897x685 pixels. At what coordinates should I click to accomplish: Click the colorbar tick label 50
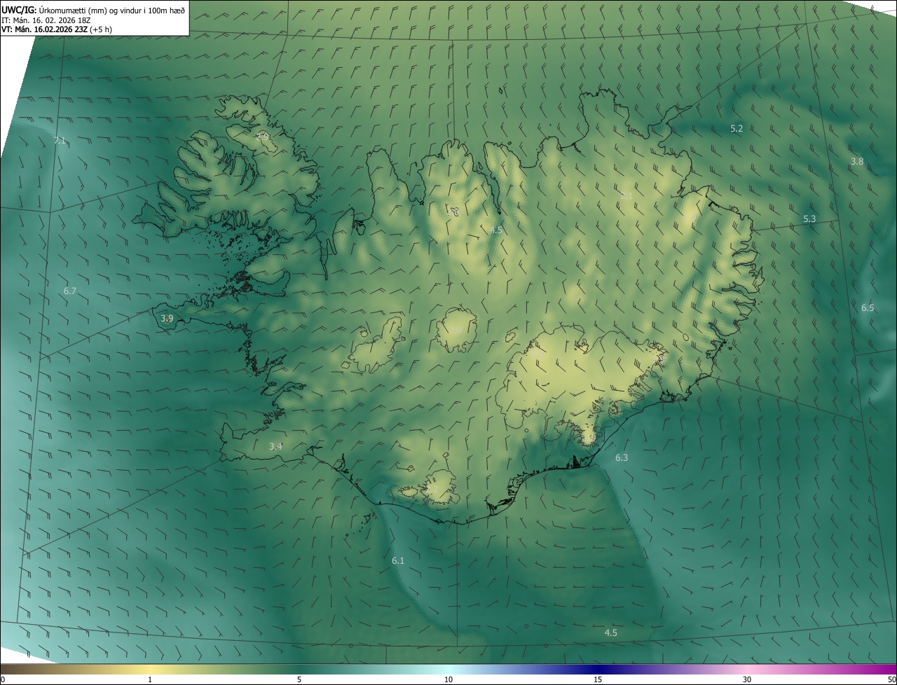(891, 679)
